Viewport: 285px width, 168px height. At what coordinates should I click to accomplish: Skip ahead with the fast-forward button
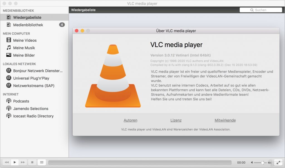coord(23,162)
